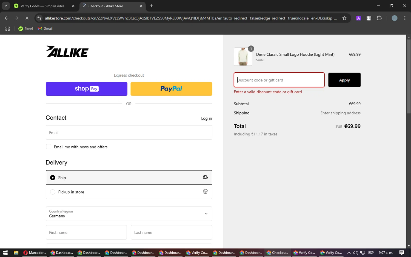Open the 9:07 a. m. clock
Image resolution: width=411 pixels, height=257 pixels.
386,253
